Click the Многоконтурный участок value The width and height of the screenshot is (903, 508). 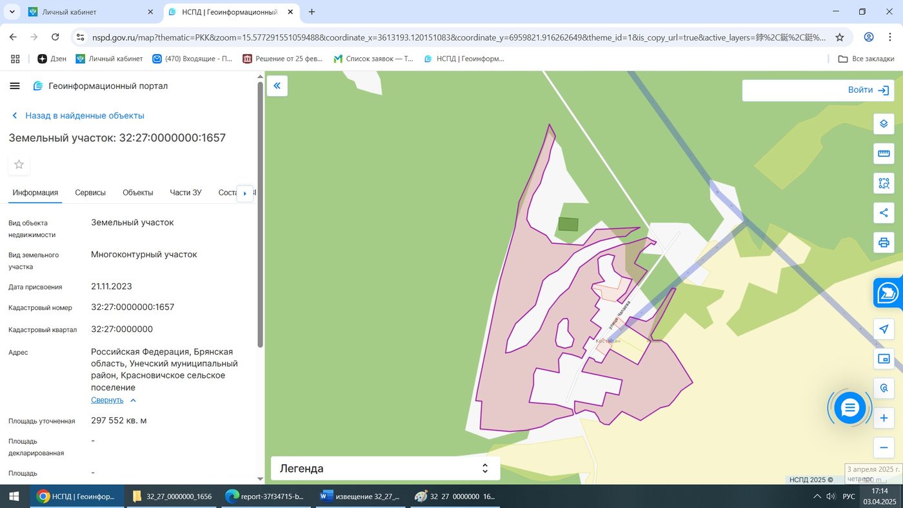pyautogui.click(x=144, y=255)
